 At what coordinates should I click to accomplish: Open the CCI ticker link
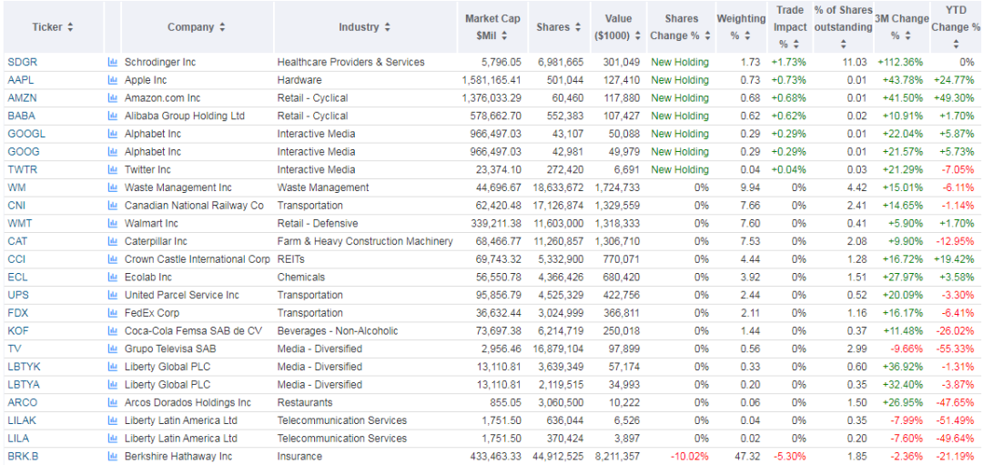coord(15,259)
